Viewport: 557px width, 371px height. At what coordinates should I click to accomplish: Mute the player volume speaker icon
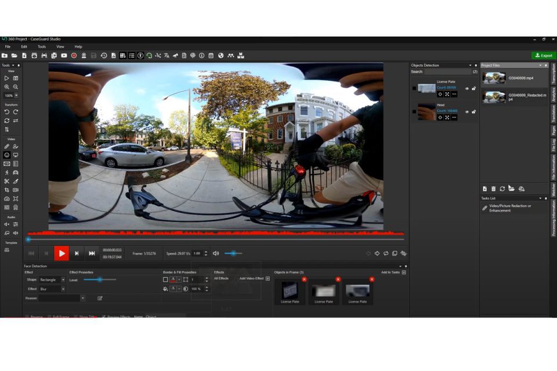pos(216,253)
